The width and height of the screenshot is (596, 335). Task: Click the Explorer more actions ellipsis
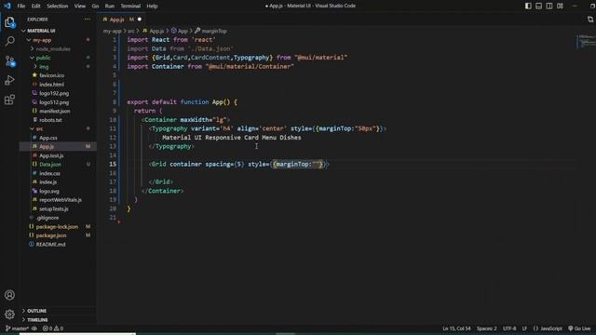tap(88, 19)
